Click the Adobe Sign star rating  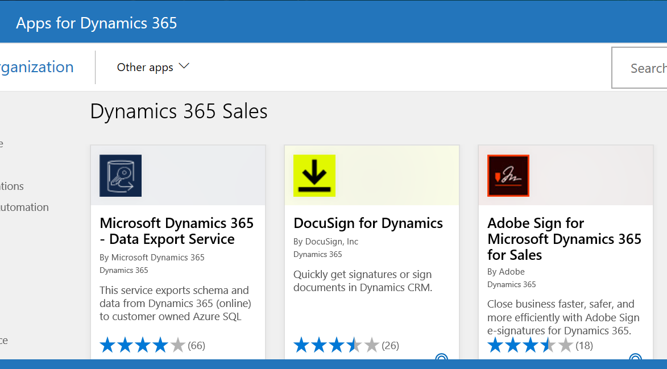(530, 345)
